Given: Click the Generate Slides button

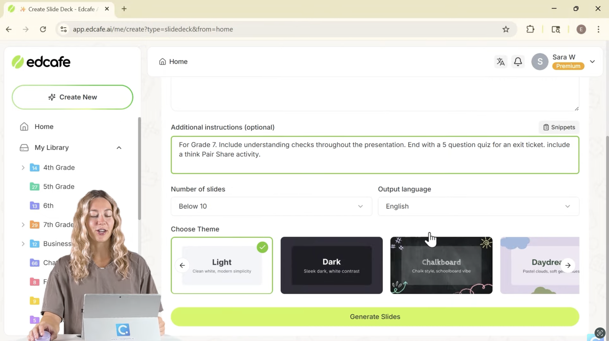Looking at the screenshot, I should click(375, 317).
